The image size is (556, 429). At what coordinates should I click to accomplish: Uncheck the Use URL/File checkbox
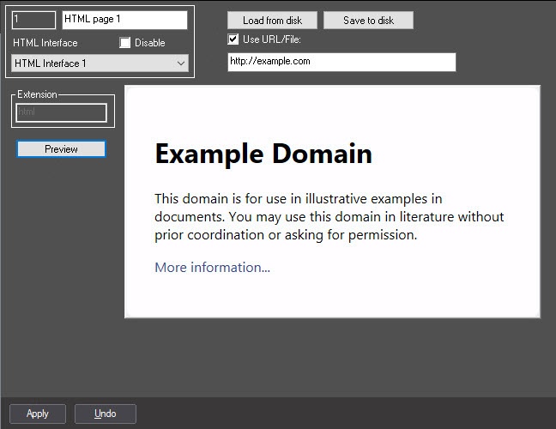[233, 39]
